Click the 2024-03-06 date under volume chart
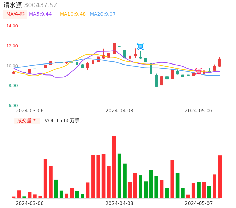Screen dimensions: 236x208 (30, 203)
